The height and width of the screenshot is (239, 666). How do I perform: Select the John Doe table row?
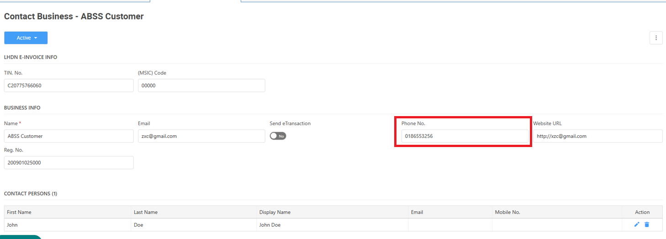[x=333, y=225]
